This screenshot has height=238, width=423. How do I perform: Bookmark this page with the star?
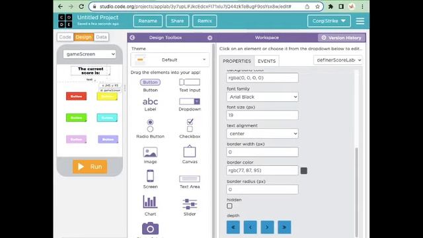(x=317, y=7)
